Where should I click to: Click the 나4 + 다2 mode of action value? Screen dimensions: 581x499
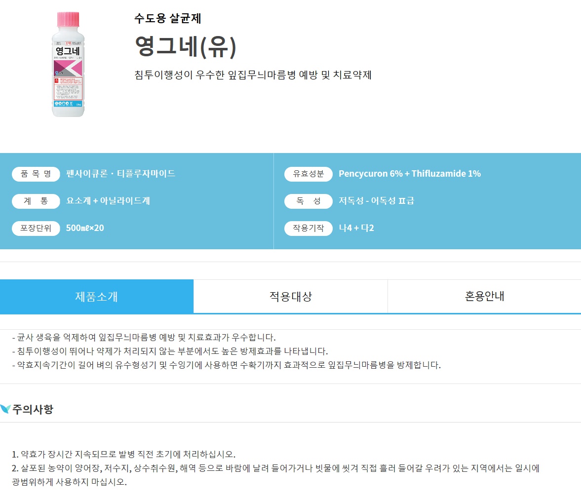tap(356, 228)
